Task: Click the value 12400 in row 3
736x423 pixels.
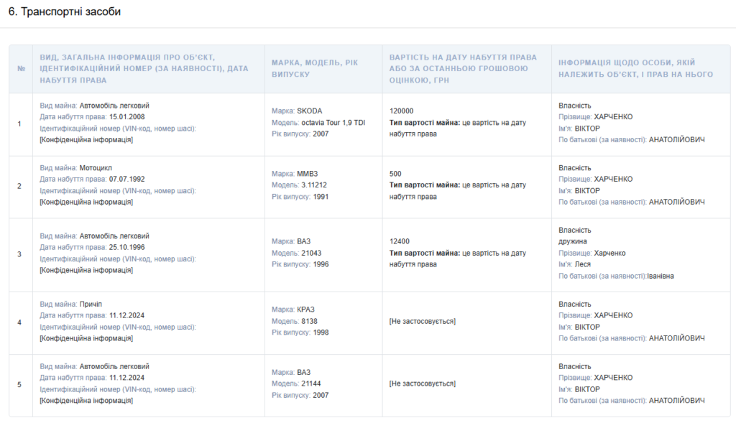Action: click(x=399, y=241)
